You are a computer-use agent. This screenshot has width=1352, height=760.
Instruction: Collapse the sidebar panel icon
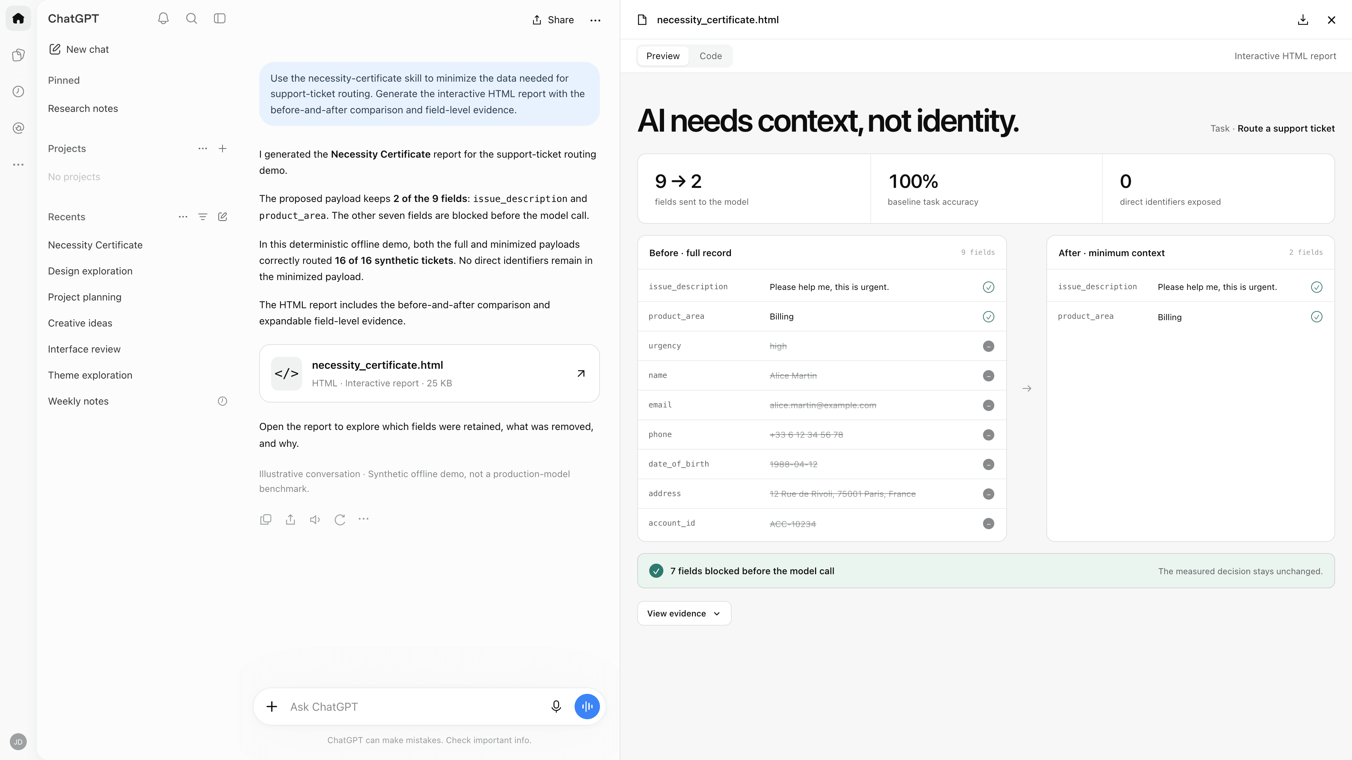click(220, 18)
